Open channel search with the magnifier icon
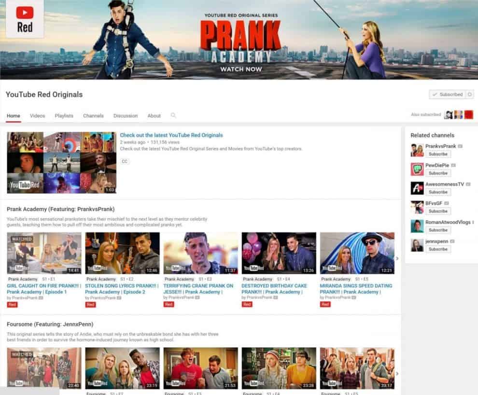The height and width of the screenshot is (395, 478). pyautogui.click(x=173, y=116)
